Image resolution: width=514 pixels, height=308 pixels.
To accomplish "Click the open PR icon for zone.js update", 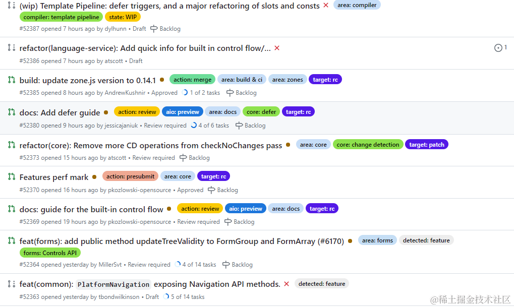I will point(12,80).
